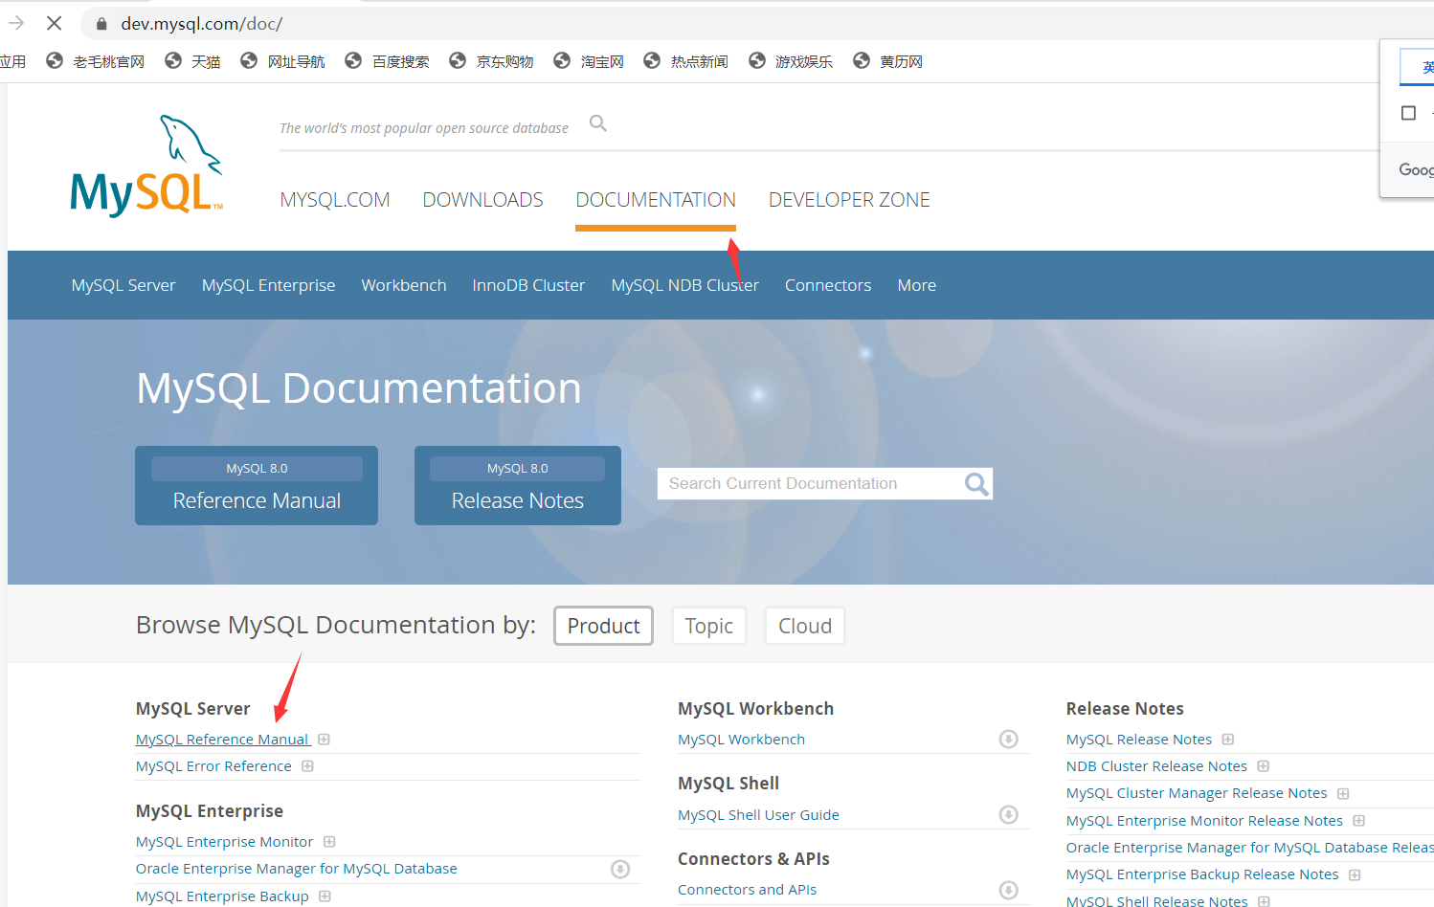Viewport: 1434px width, 907px height.
Task: Open the 淘宝网 bookmark
Action: tap(601, 60)
